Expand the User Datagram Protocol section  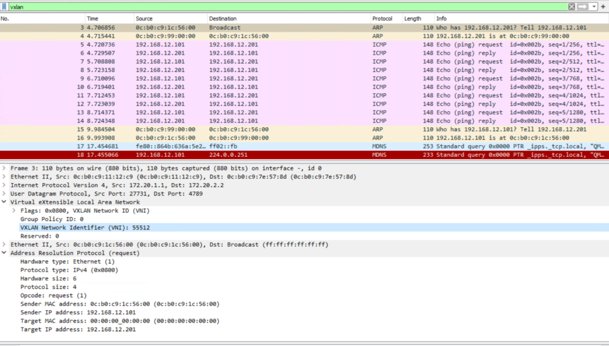[x=5, y=193]
